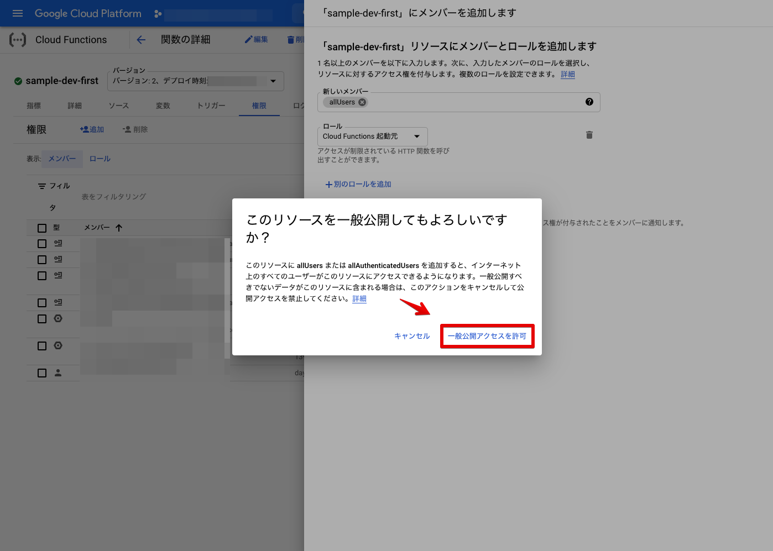
Task: Click the sample-dev-first function name
Action: coord(62,81)
